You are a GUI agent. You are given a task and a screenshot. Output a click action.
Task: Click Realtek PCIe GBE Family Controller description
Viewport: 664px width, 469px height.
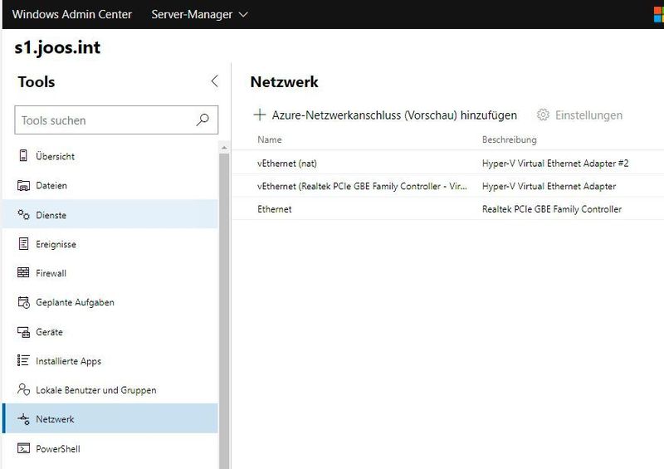[552, 209]
